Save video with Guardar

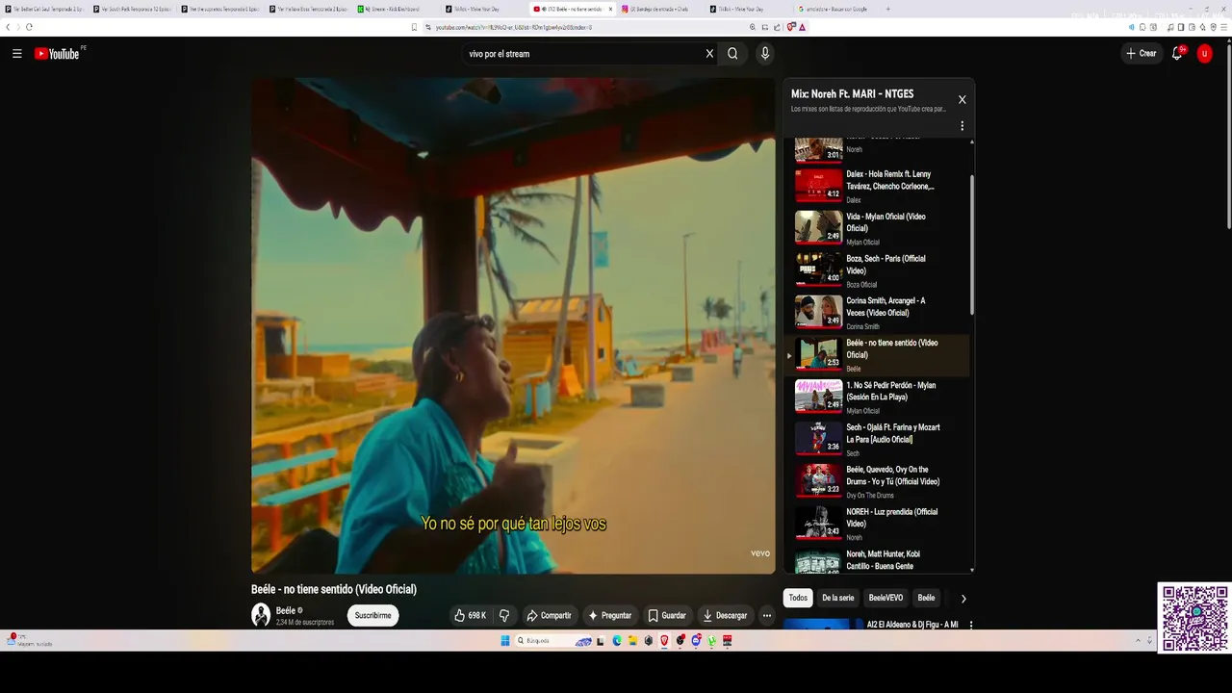coord(667,615)
